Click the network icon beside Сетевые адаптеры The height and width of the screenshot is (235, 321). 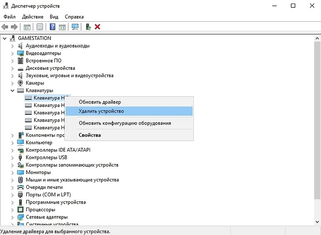(20, 217)
